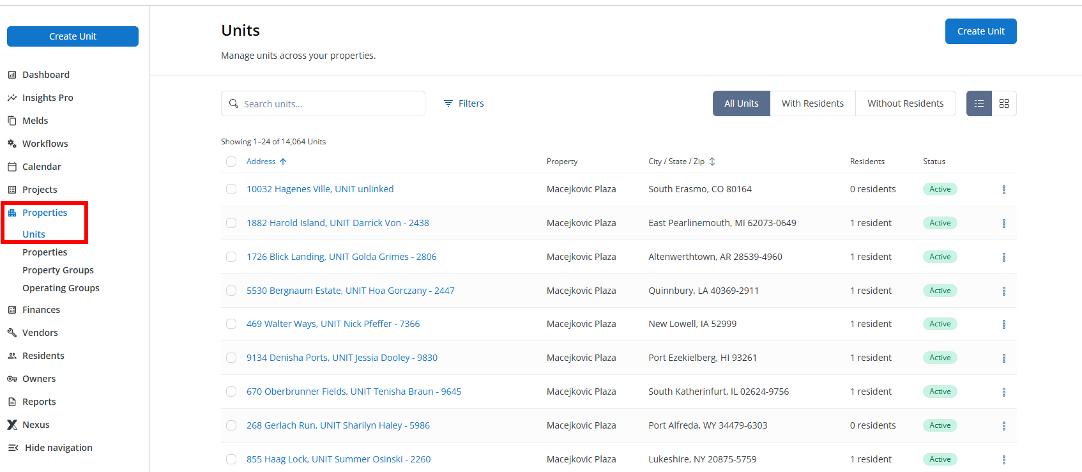Image resolution: width=1082 pixels, height=472 pixels.
Task: Click the Finances icon in sidebar
Action: [x=12, y=310]
